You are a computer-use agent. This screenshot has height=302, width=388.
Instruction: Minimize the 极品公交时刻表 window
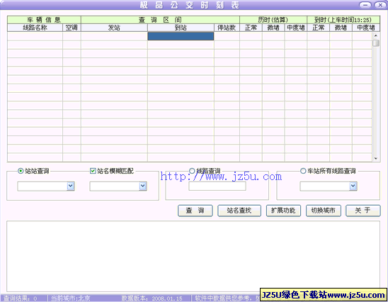click(x=365, y=5)
